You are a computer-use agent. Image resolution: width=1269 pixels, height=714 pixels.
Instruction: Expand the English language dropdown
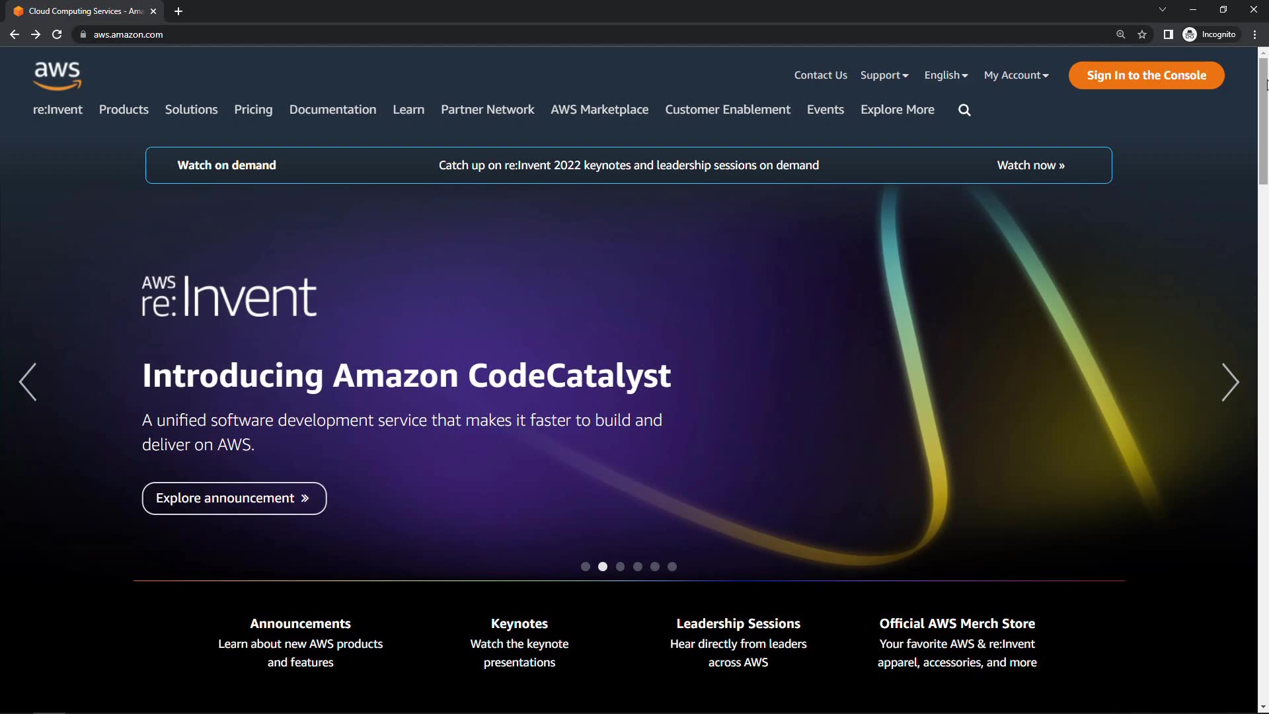946,75
